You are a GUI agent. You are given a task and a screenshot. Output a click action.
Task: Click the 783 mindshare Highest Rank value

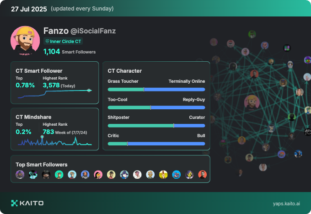pos(48,132)
